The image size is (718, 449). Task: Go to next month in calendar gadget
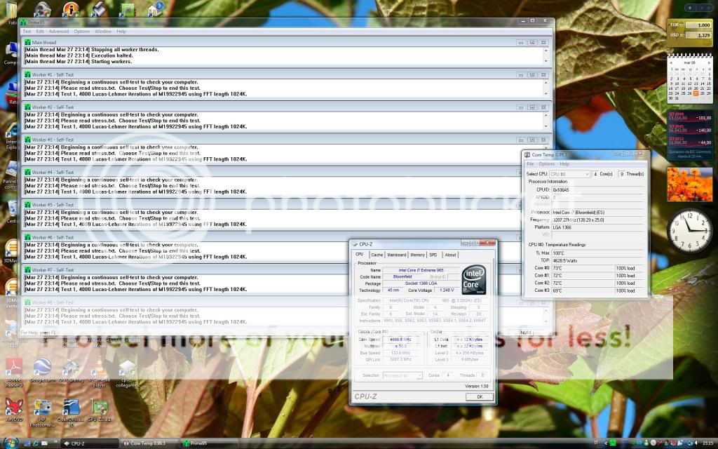click(709, 62)
